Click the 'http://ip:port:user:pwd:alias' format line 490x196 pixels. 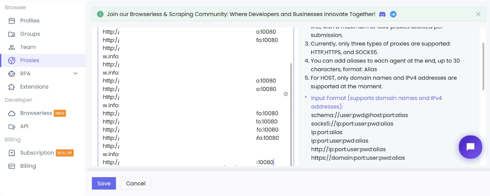click(348, 149)
